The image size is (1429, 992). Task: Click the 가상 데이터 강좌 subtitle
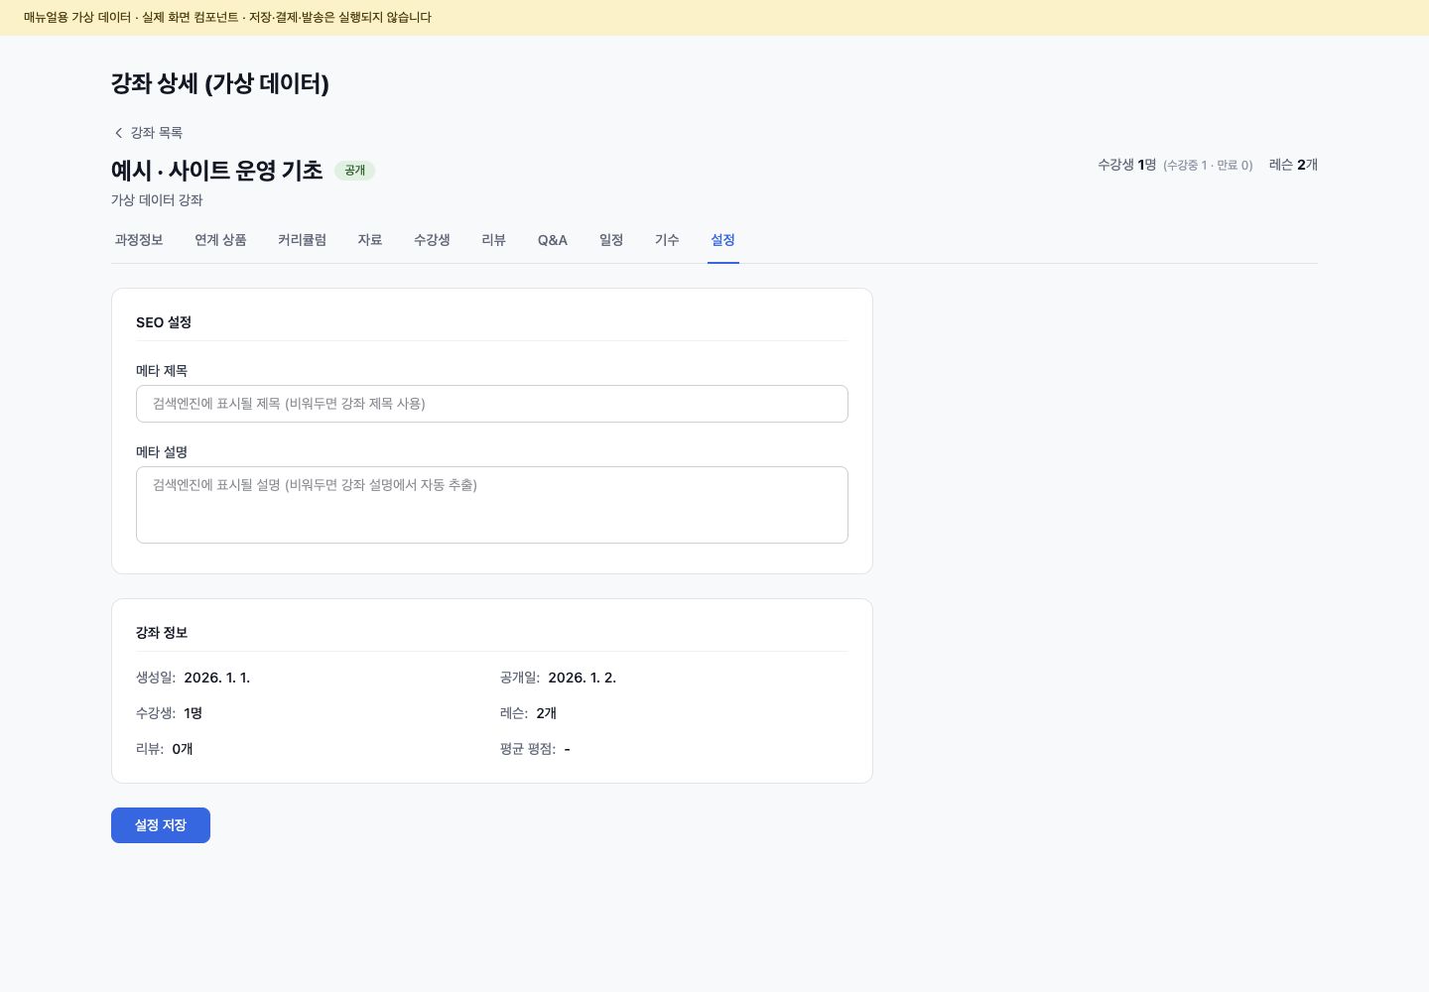157,200
